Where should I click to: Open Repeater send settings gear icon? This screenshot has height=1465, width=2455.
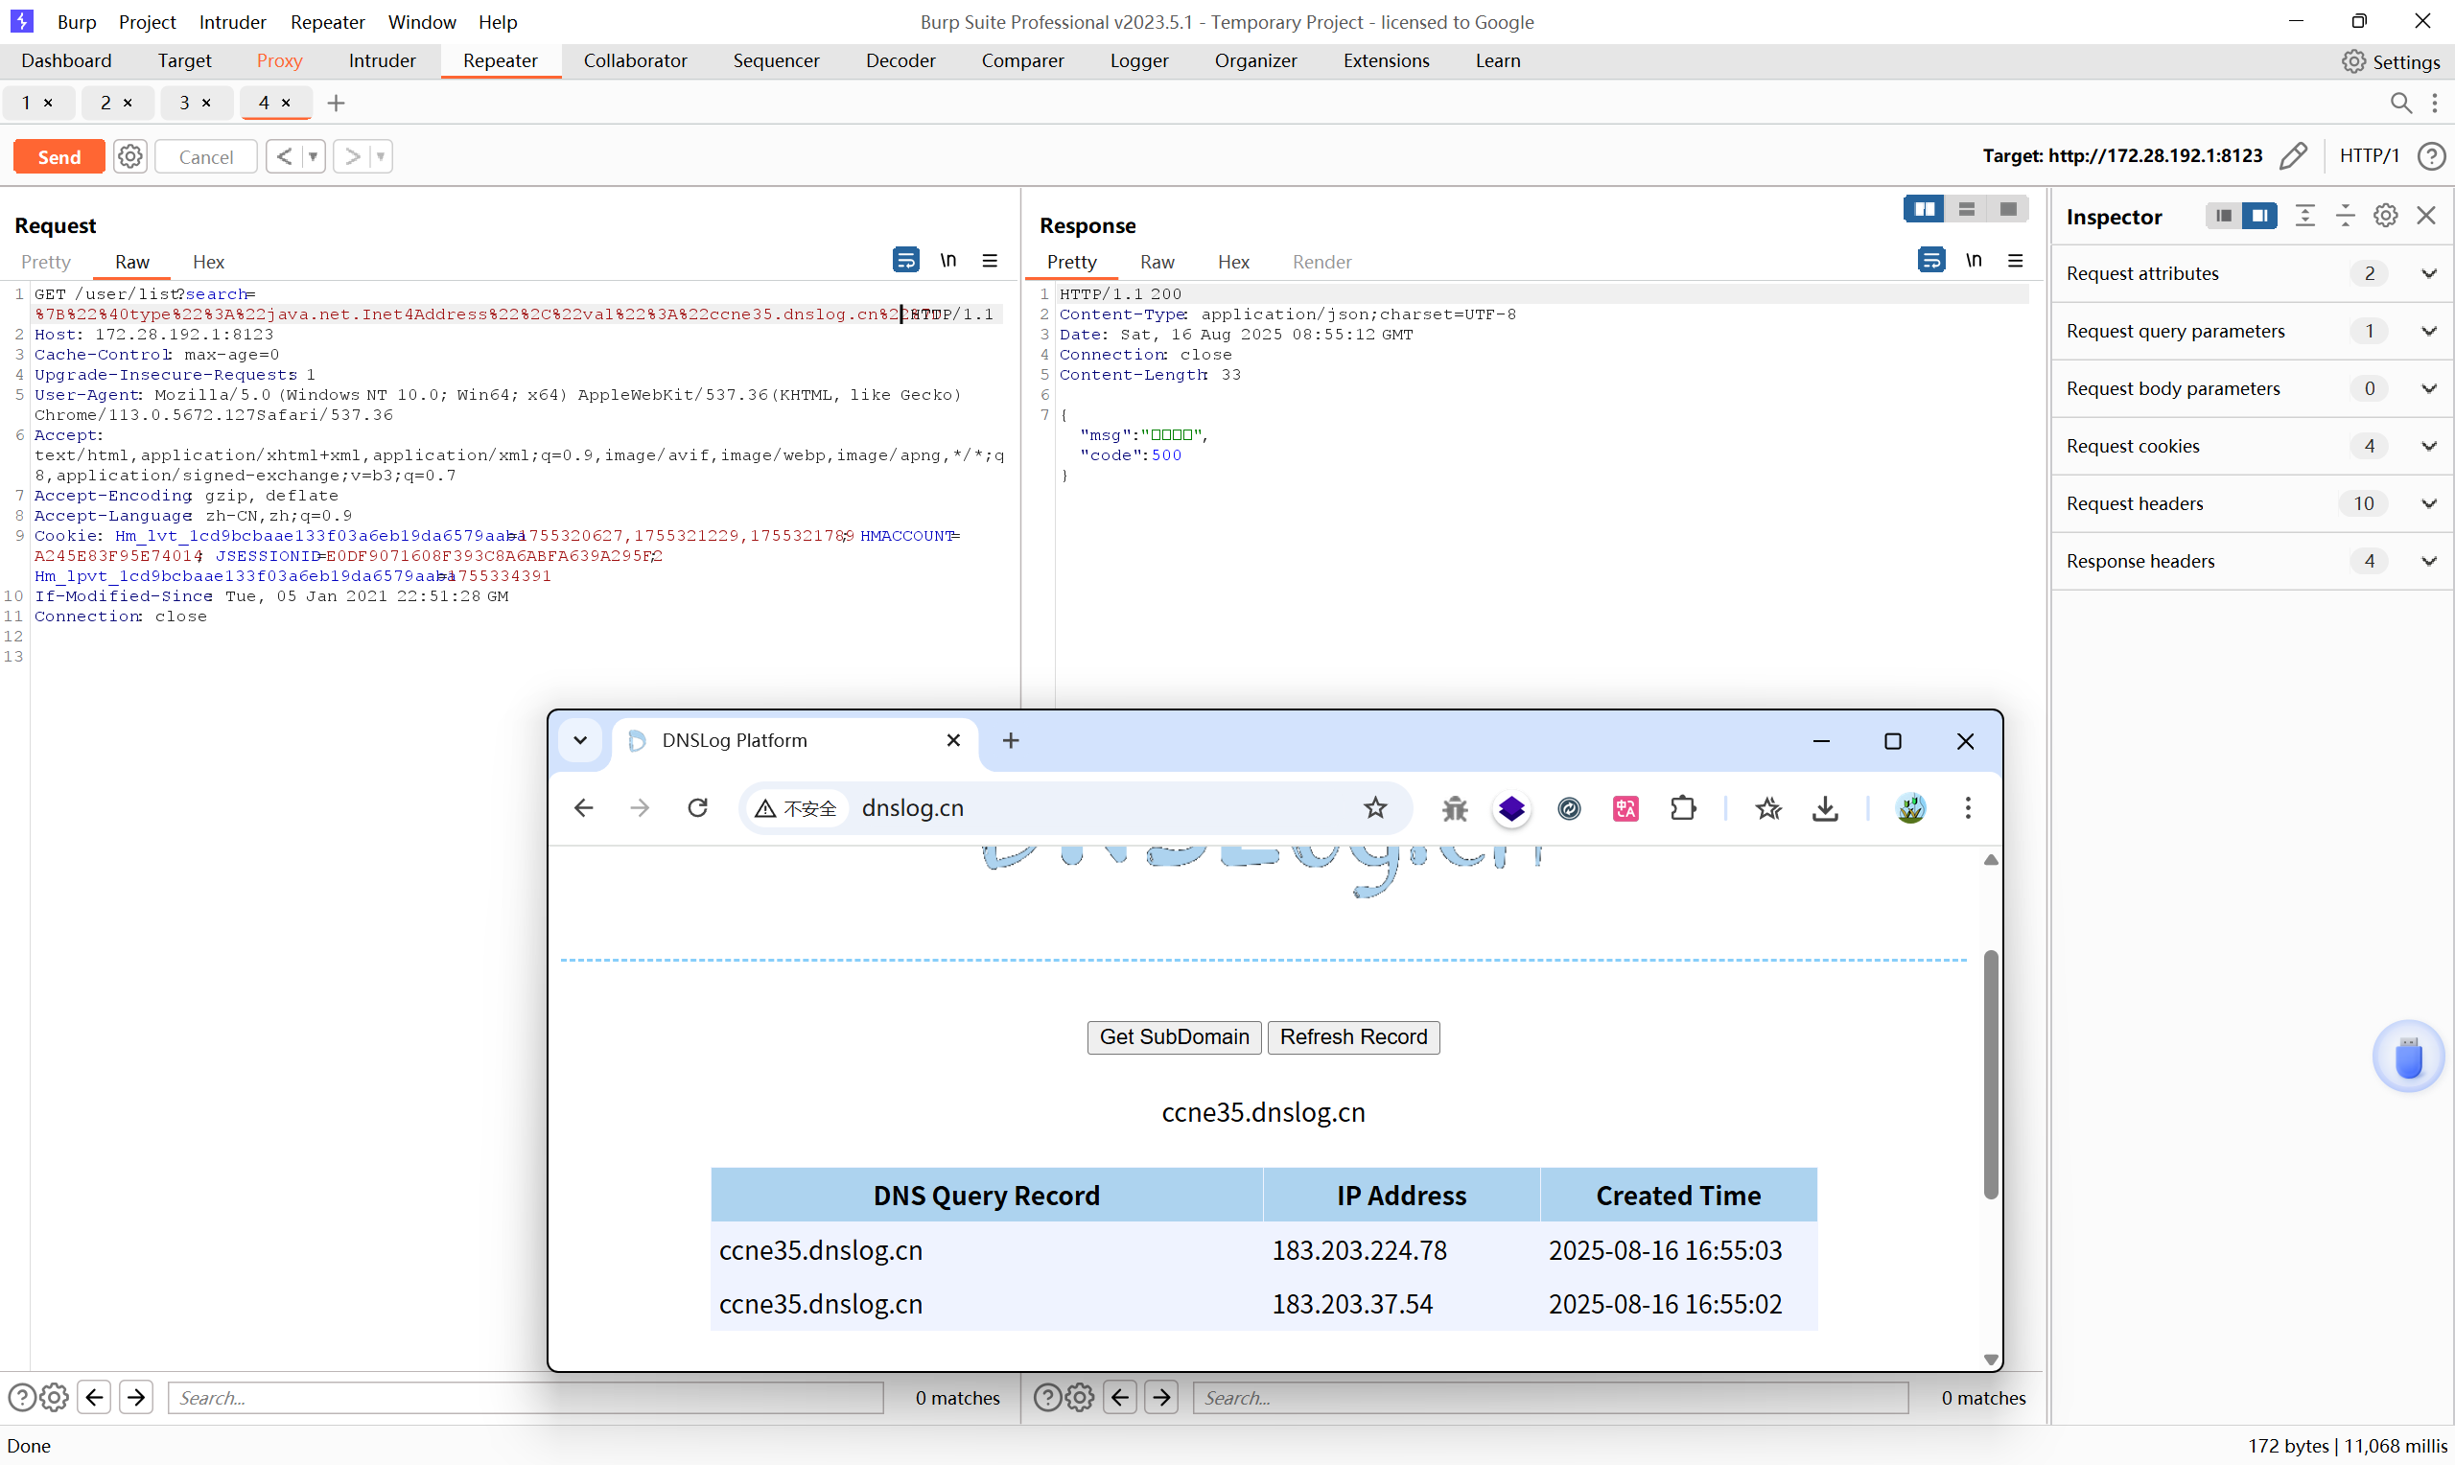(129, 156)
